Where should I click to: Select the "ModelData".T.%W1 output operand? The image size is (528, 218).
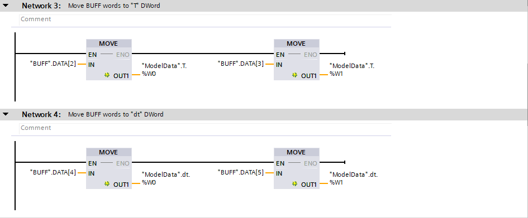tap(352, 70)
